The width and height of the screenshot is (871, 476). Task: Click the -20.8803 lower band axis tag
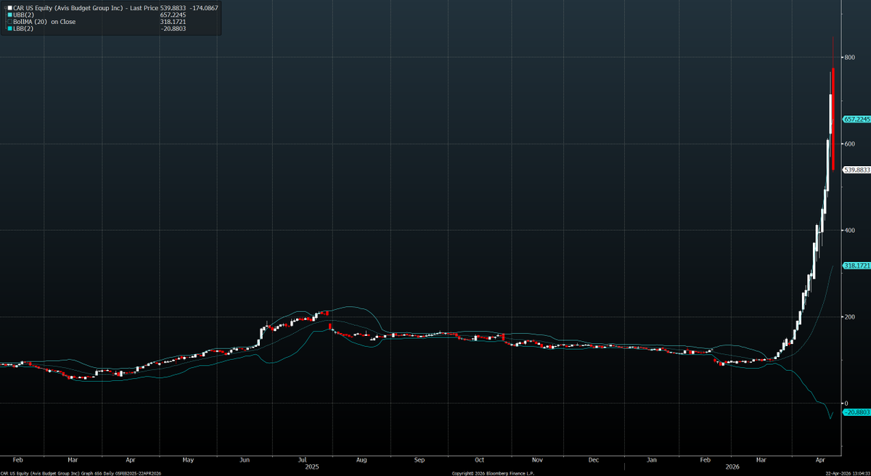(x=856, y=412)
